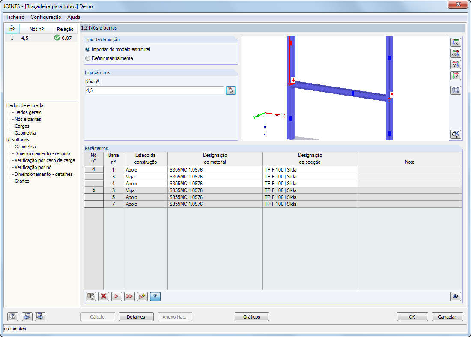Screen dimensions: 471x337
Task: Click the green check status icon
Action: click(x=57, y=38)
